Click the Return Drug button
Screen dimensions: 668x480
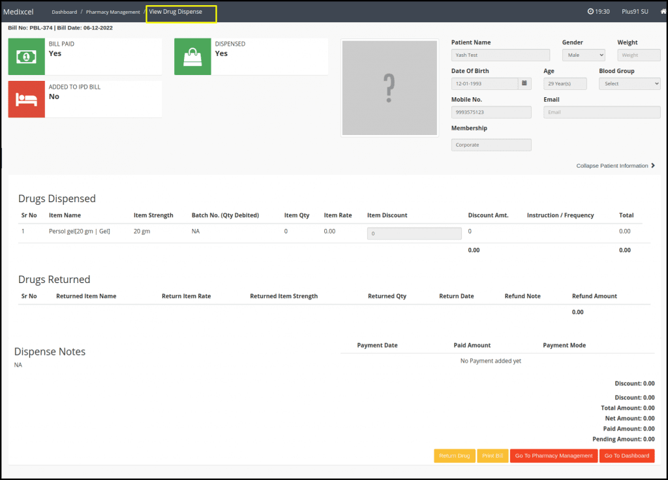[x=455, y=455]
